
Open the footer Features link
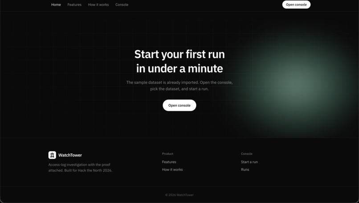pos(169,162)
